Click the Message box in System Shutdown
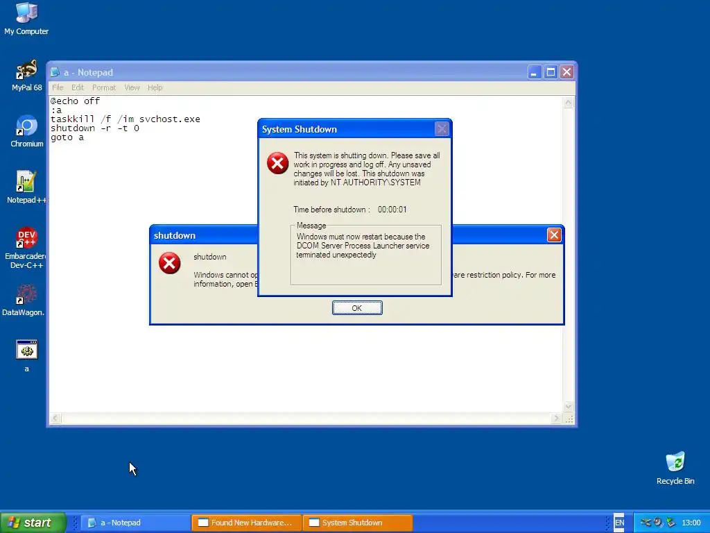 point(366,255)
